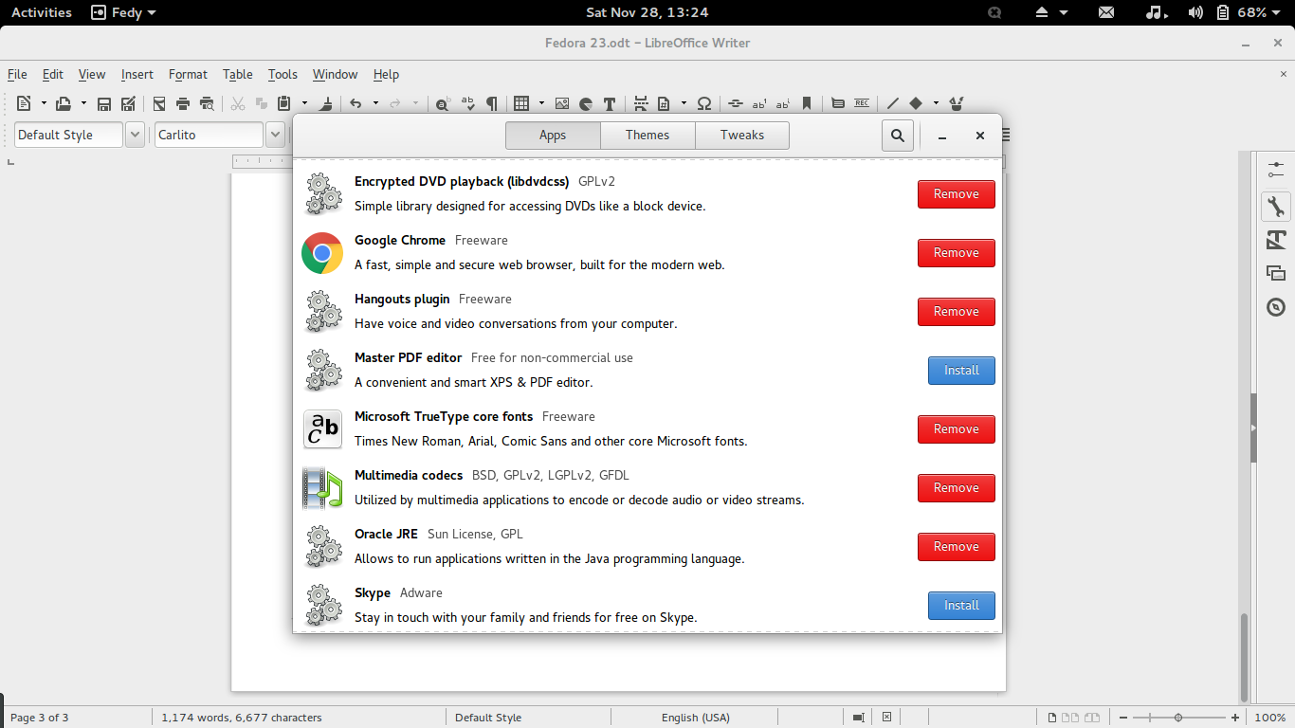The width and height of the screenshot is (1295, 728).
Task: Click the Open document icon in Writer
Action: pyautogui.click(x=64, y=103)
